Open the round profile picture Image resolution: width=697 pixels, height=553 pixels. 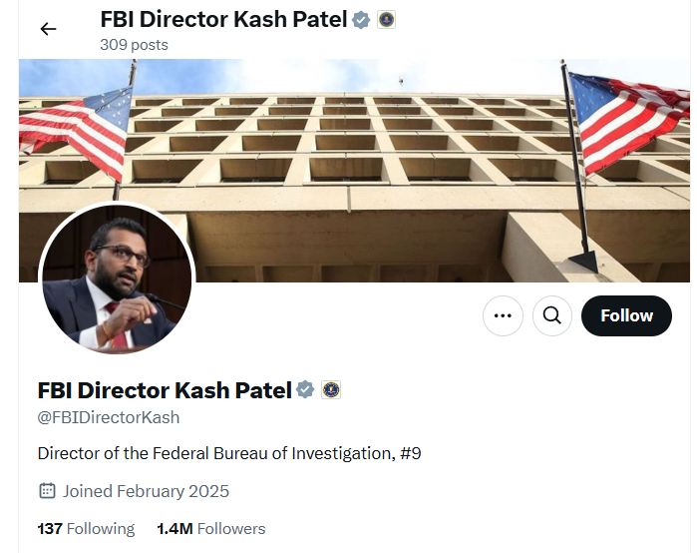[x=117, y=281]
